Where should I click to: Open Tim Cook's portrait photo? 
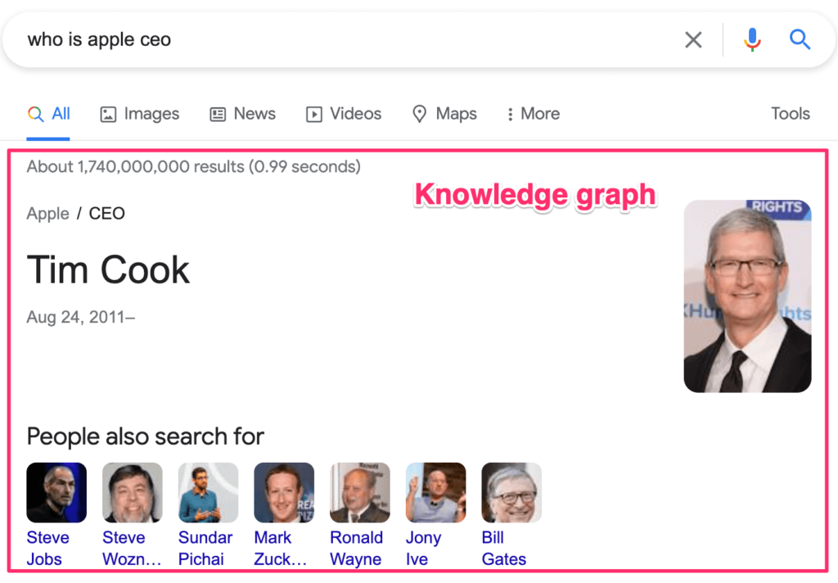(x=747, y=296)
